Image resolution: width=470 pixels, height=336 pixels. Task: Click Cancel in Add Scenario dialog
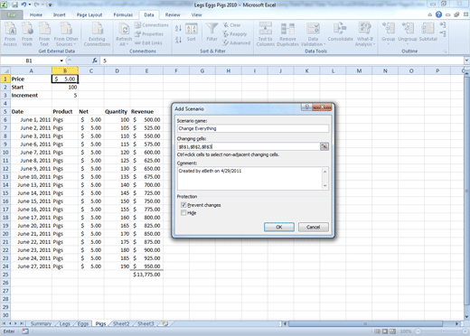tap(313, 227)
